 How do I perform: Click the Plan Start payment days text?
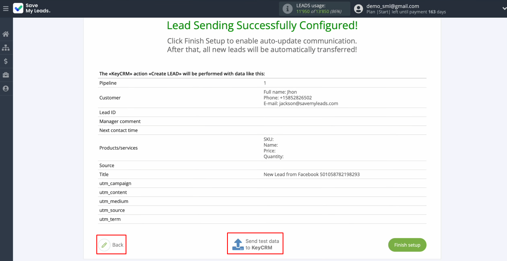pos(406,12)
